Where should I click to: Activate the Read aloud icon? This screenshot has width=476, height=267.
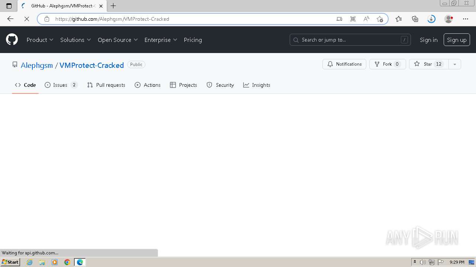pyautogui.click(x=366, y=19)
